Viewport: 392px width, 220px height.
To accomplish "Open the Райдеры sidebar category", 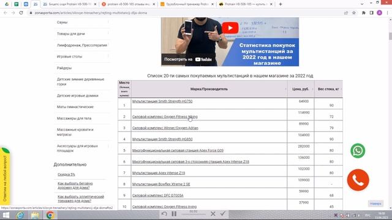I will click(64, 68).
